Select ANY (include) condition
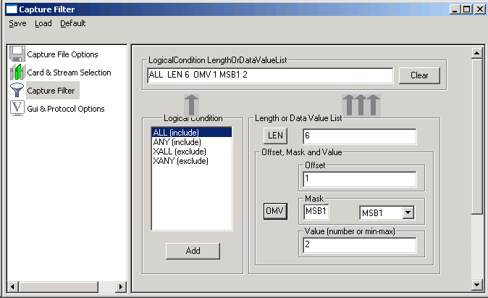Screen dimensions: 488x298 click(x=191, y=142)
